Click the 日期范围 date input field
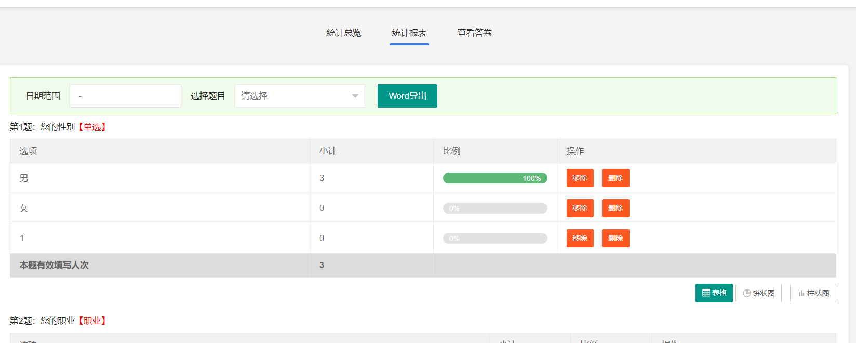This screenshot has height=343, width=856. coord(125,96)
